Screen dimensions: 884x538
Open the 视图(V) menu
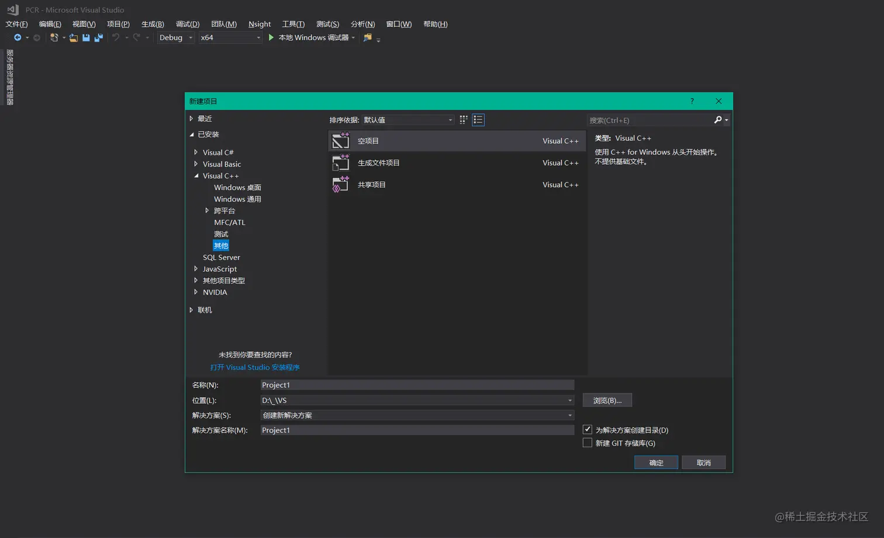(84, 24)
